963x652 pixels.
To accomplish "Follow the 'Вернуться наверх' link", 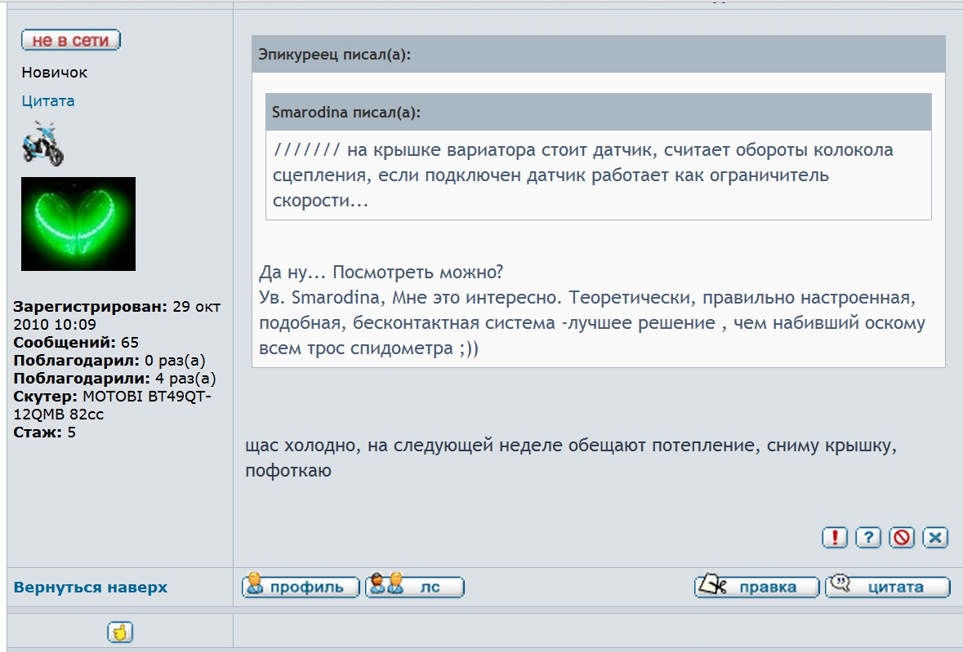I will click(91, 588).
